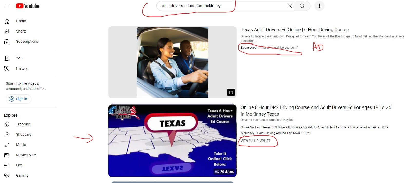406x183 pixels.
Task: Click the search input field
Action: click(221, 6)
